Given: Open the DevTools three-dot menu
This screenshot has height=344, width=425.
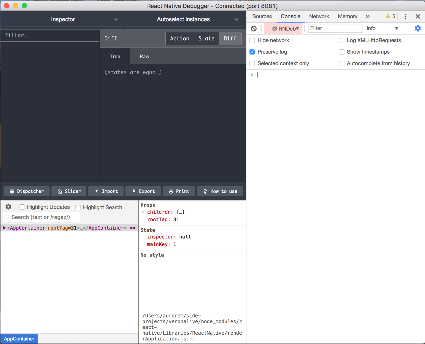Looking at the screenshot, I should pos(406,17).
